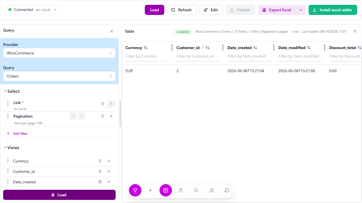Viewport: 362px width, 203px height.
Task: Click the Date_created view drag handle
Action: 8,182
